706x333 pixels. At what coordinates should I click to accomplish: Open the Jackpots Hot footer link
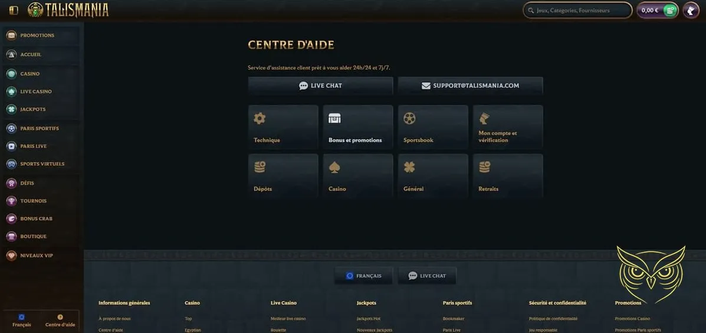pos(368,319)
